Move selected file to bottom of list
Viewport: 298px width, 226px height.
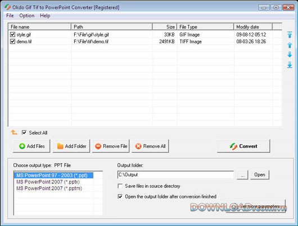[290, 65]
